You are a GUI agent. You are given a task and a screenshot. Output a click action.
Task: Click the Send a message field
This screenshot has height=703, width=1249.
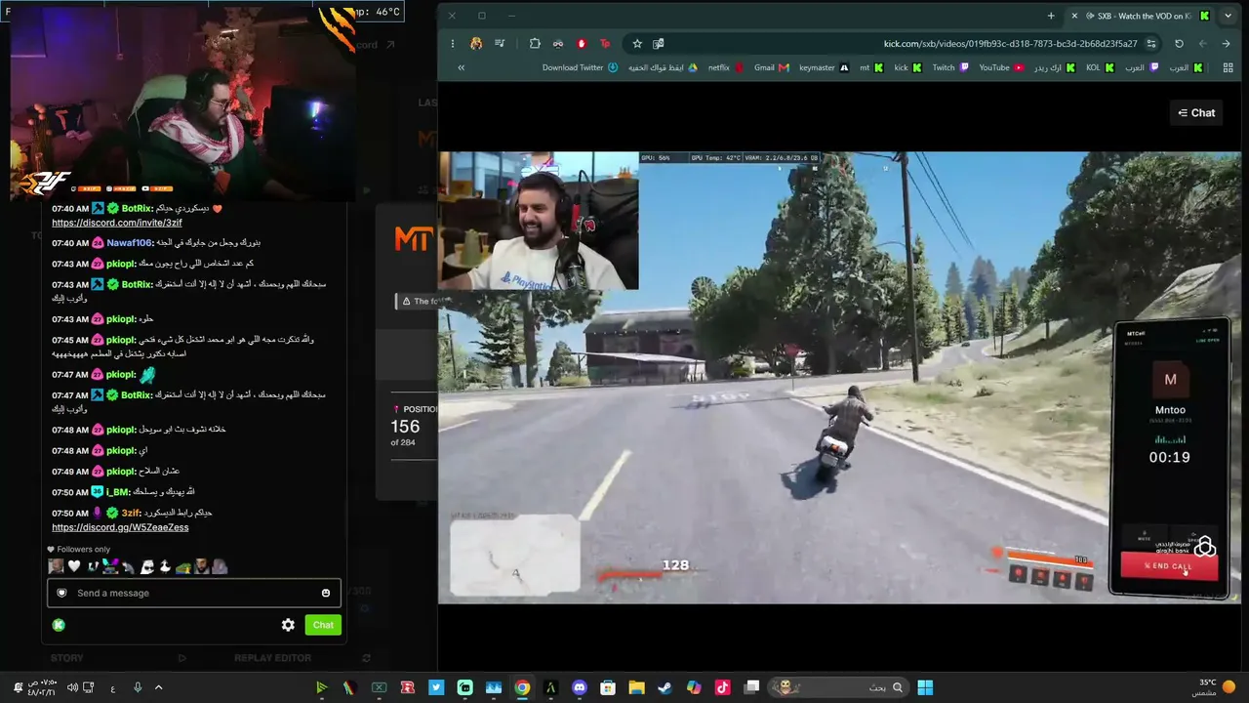click(194, 593)
